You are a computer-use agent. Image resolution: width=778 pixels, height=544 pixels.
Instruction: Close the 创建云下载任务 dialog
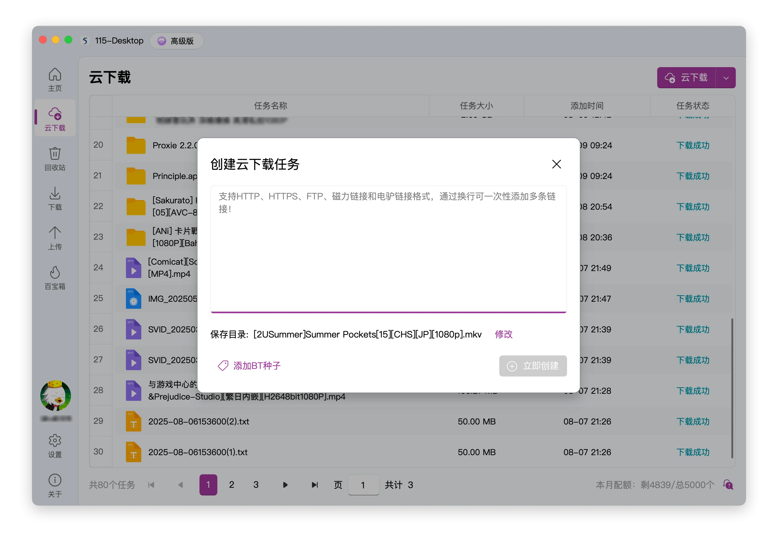tap(556, 164)
